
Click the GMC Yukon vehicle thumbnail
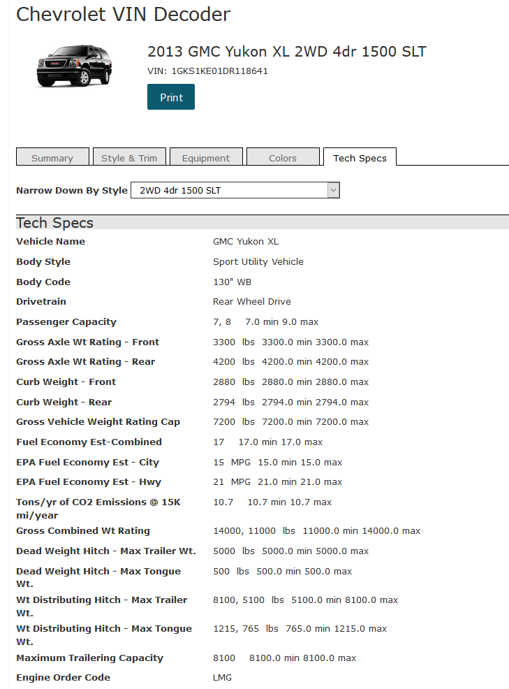pyautogui.click(x=74, y=66)
